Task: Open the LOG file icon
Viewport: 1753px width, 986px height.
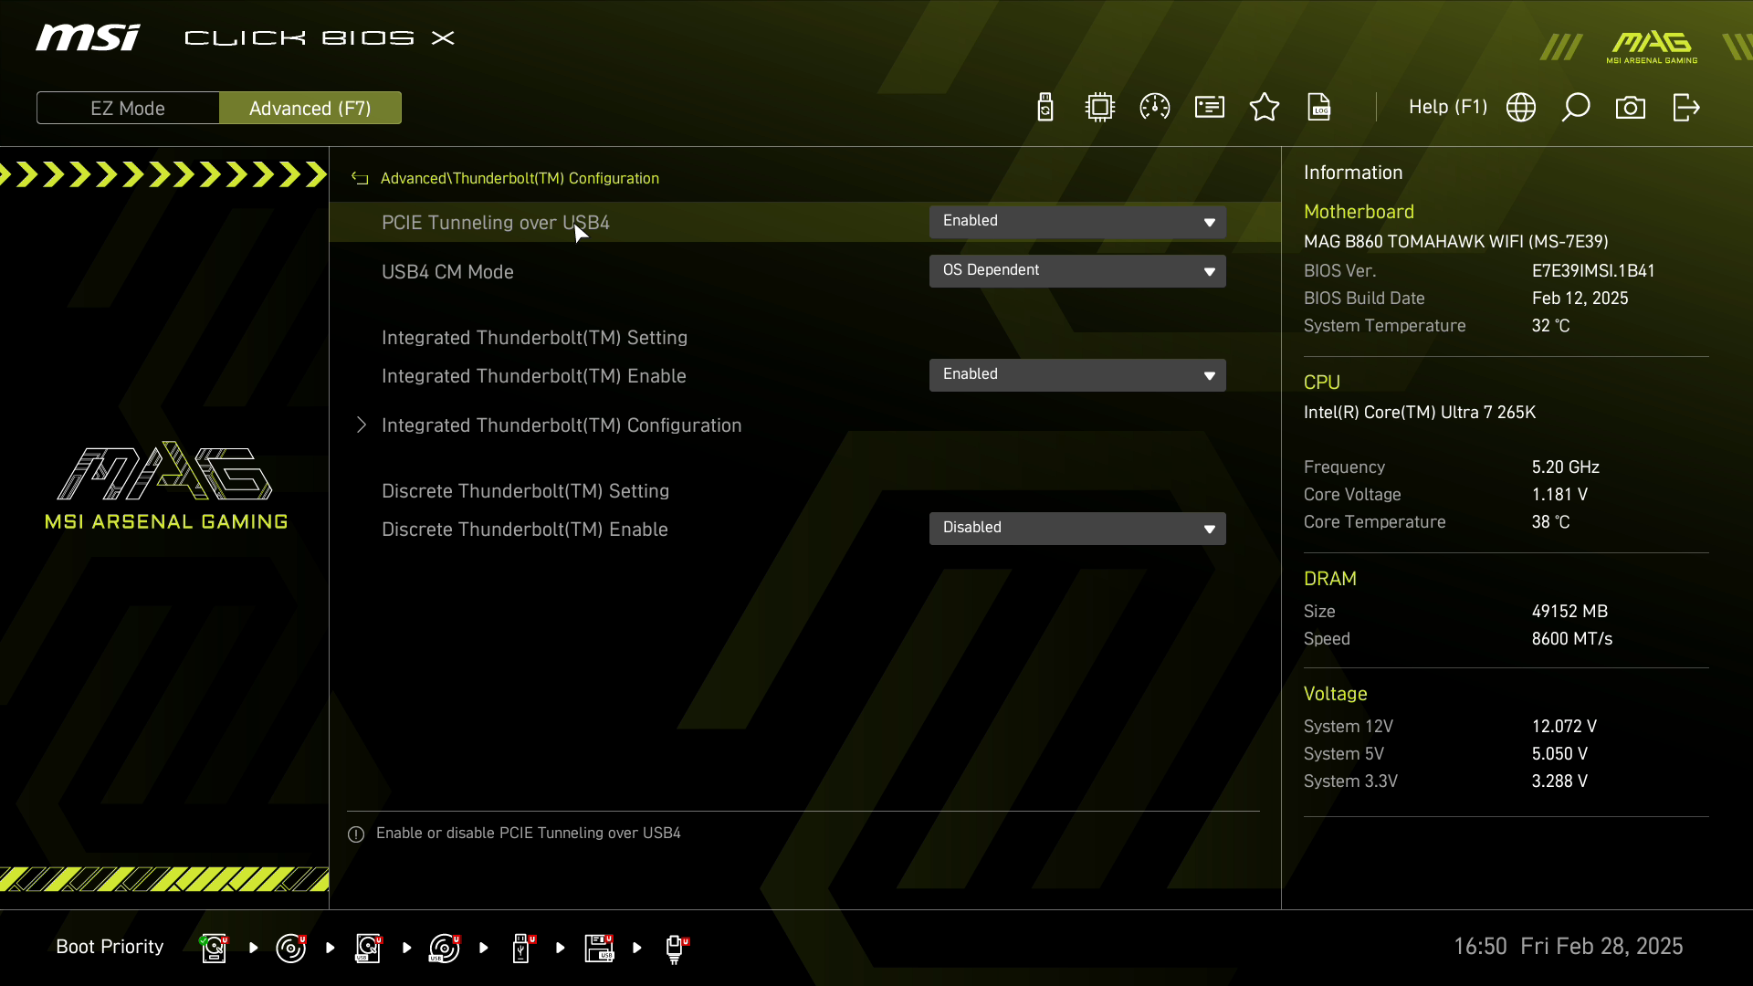Action: (1319, 108)
